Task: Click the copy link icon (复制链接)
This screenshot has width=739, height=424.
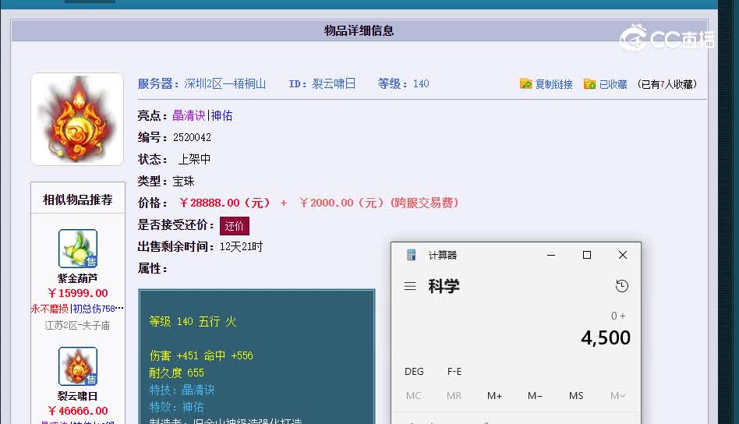Action: [525, 84]
